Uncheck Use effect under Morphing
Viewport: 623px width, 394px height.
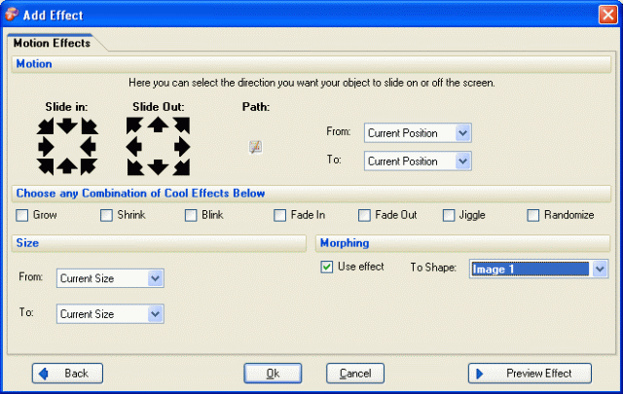[x=327, y=267]
